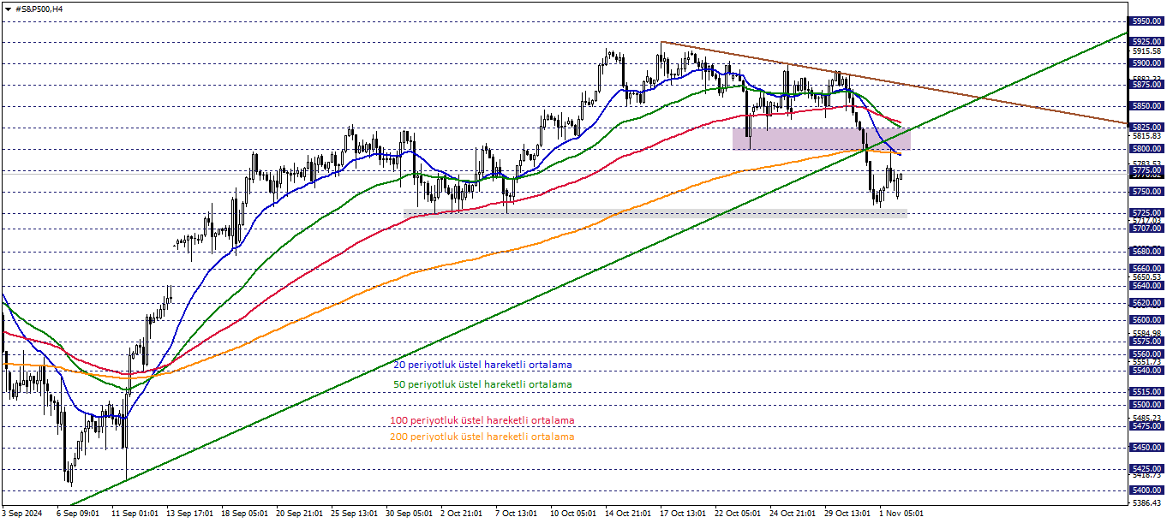This screenshot has width=1167, height=523.
Task: Click the 5915.58 price scale value
Action: (1146, 51)
